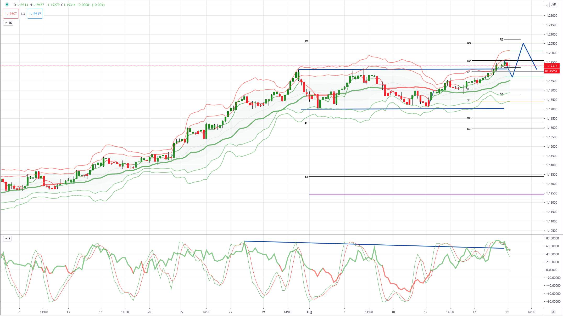Click the open value O1.19313

(21, 5)
